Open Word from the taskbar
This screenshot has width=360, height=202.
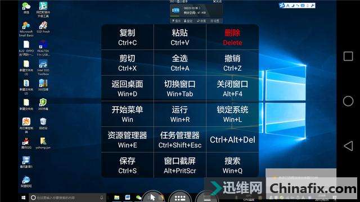[x=128, y=198]
